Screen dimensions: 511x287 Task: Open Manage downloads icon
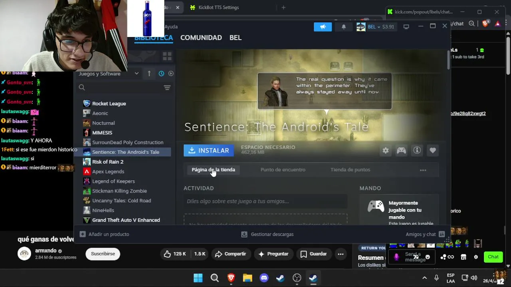point(244,234)
